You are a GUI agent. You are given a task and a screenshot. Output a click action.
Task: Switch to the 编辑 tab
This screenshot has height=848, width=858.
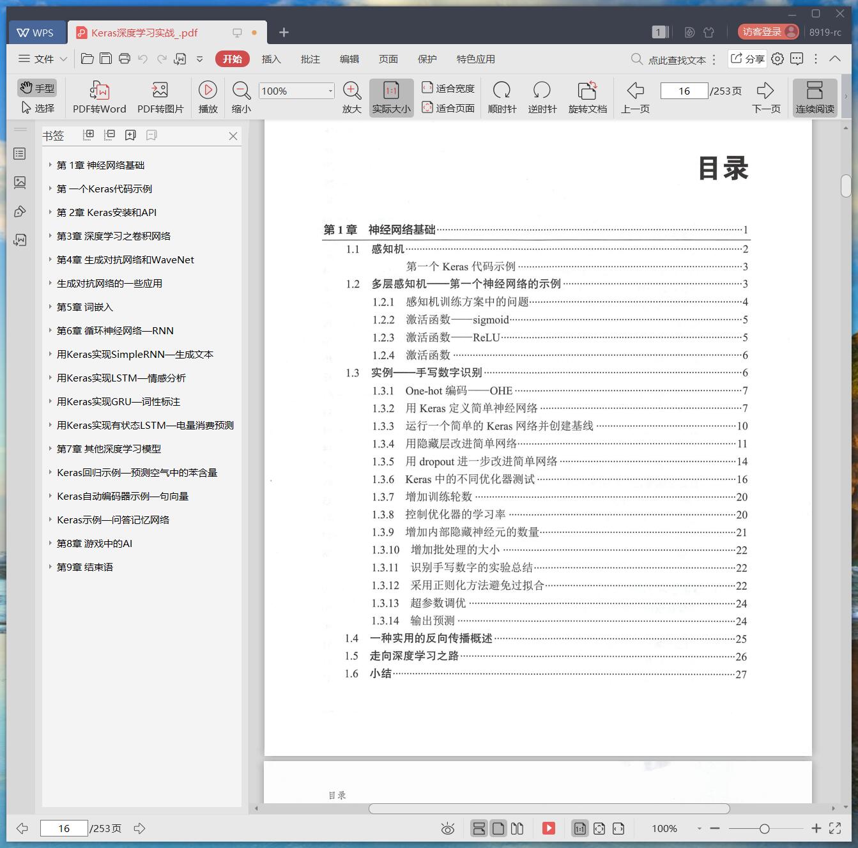click(x=349, y=59)
